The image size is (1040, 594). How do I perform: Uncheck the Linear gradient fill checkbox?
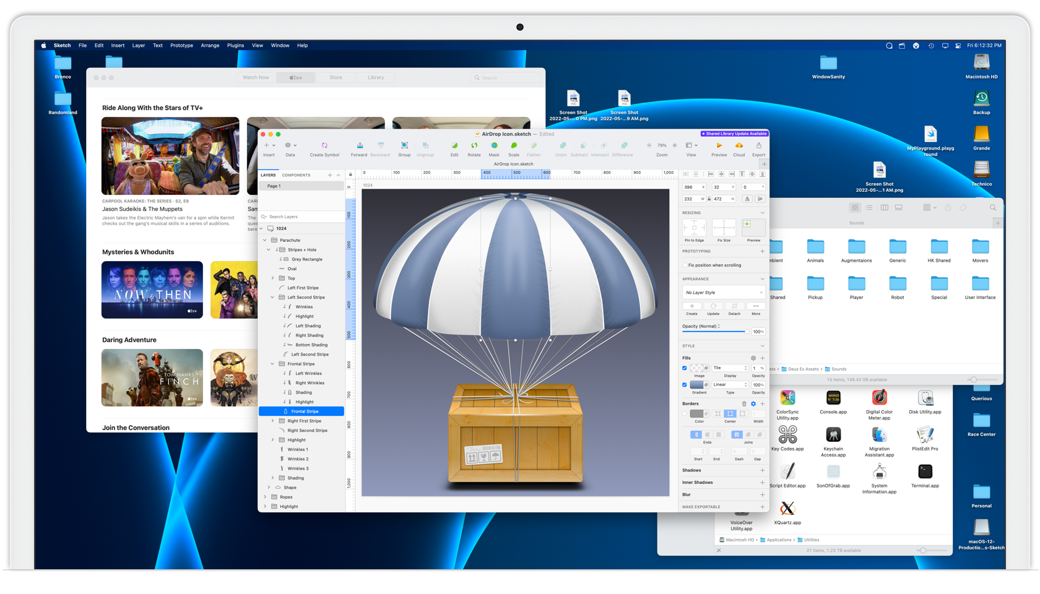(685, 385)
